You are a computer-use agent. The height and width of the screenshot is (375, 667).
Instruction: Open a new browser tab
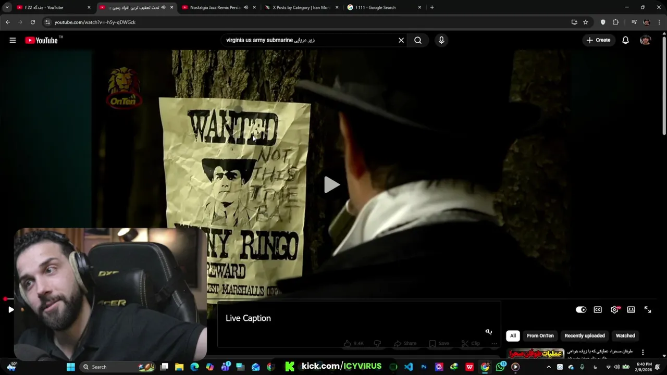click(432, 7)
